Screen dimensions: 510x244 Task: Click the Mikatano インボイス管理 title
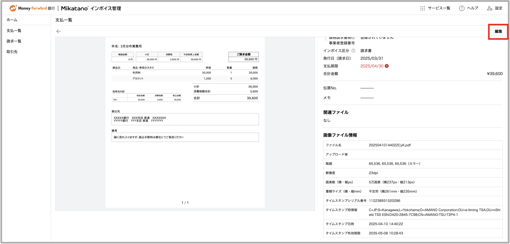point(91,8)
